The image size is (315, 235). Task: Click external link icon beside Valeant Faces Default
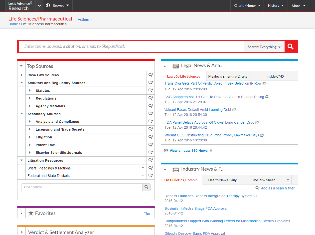(234, 110)
